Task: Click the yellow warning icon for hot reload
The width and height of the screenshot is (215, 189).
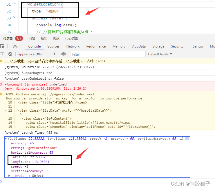Action: [x=2, y=61]
